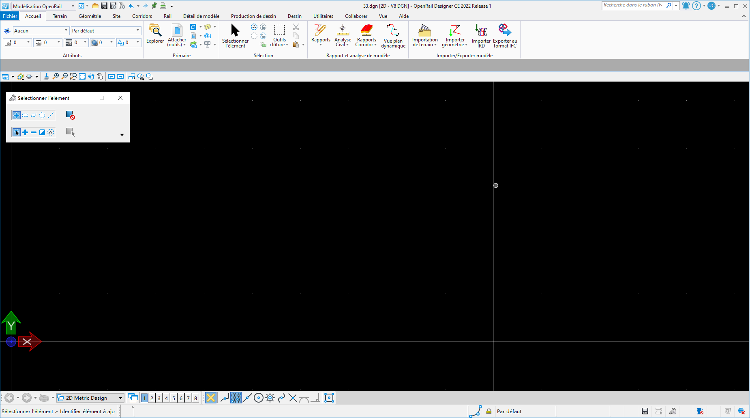Image resolution: width=750 pixels, height=418 pixels.
Task: Switch to Production de dessin tab
Action: 253,16
